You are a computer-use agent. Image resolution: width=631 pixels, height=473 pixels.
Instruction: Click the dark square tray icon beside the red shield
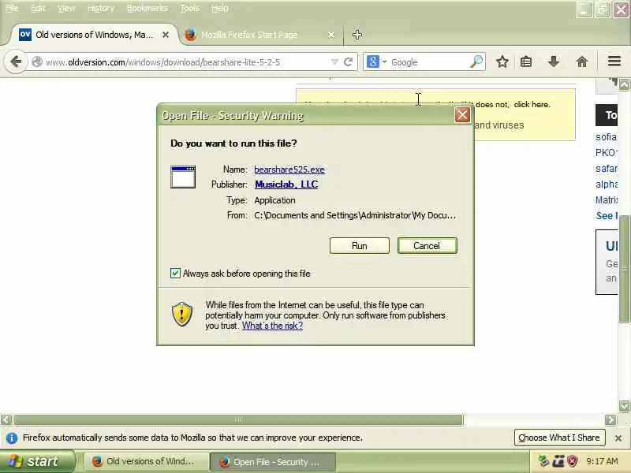point(558,461)
